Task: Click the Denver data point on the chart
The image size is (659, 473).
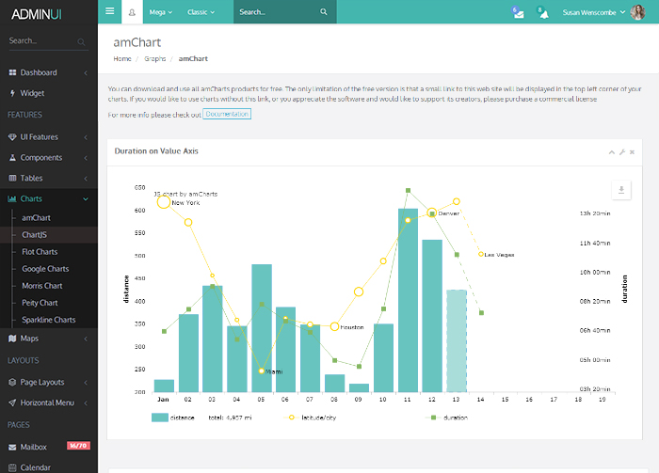Action: click(x=432, y=213)
